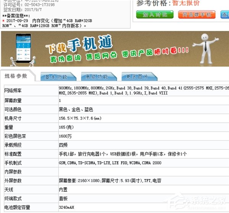Select the 许可证号 02-5043-173198 line
Screen dimensions: 229x213
tap(29, 5)
